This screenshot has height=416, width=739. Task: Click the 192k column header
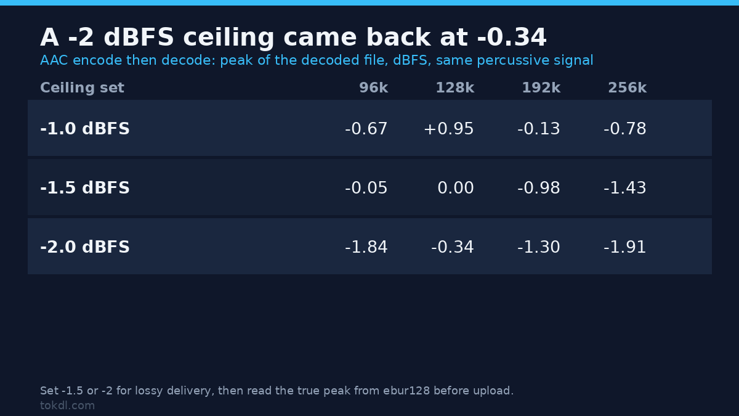pos(541,88)
